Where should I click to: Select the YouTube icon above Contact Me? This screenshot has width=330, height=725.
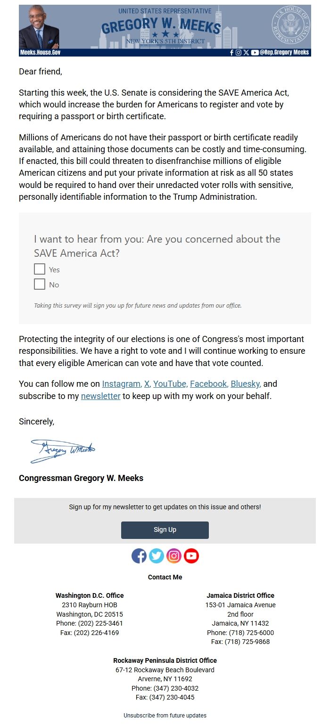(x=191, y=556)
